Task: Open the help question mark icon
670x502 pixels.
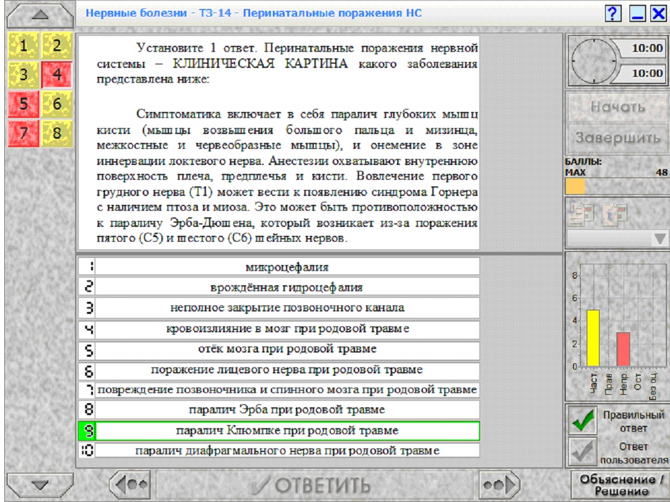Action: coord(613,13)
